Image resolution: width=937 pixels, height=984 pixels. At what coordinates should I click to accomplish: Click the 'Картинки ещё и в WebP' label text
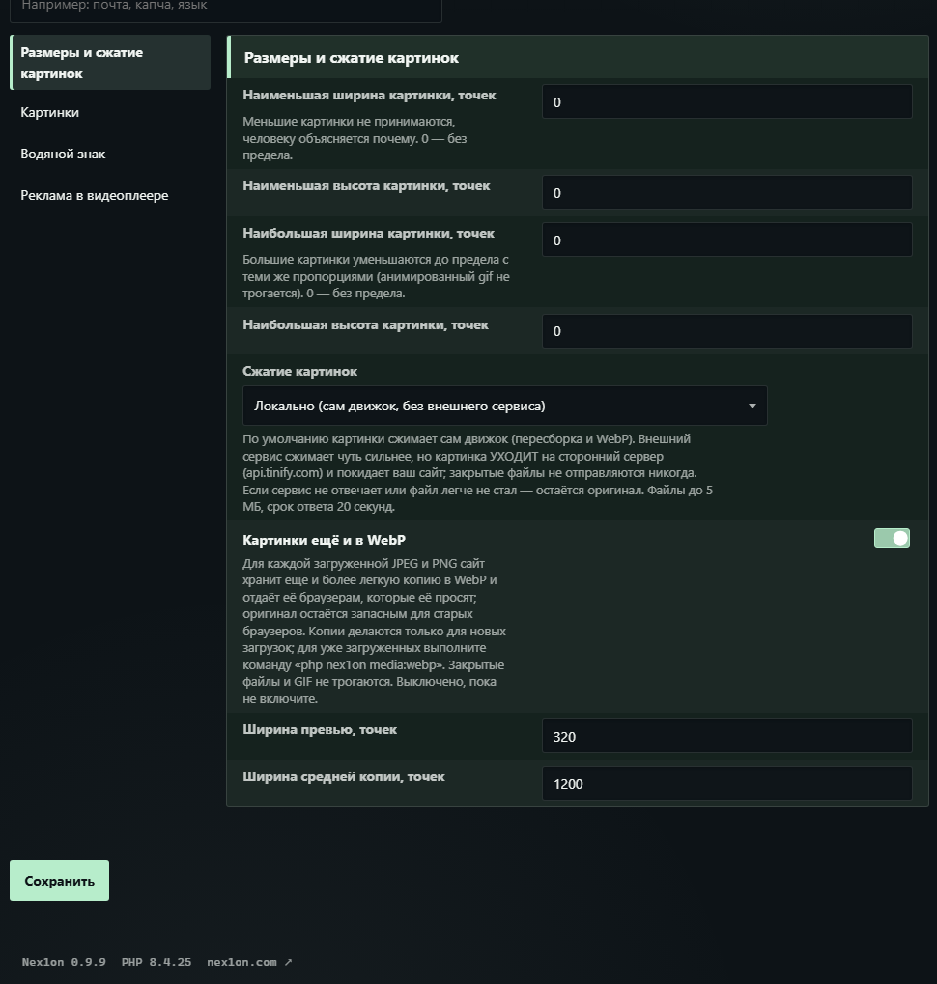pos(324,540)
